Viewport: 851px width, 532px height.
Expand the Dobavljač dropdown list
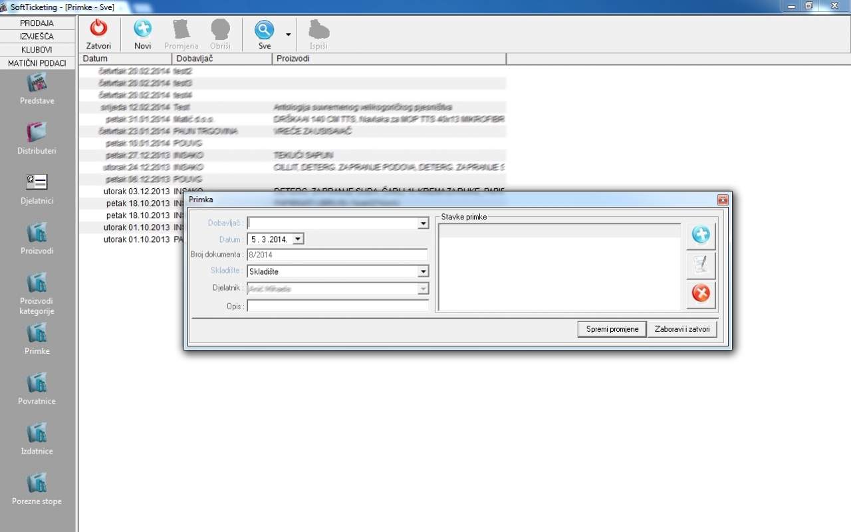423,224
